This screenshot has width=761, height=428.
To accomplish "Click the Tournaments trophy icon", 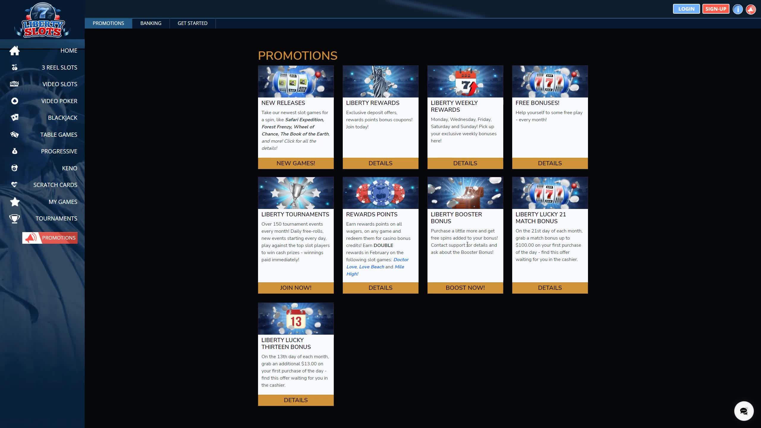I will pos(14,218).
